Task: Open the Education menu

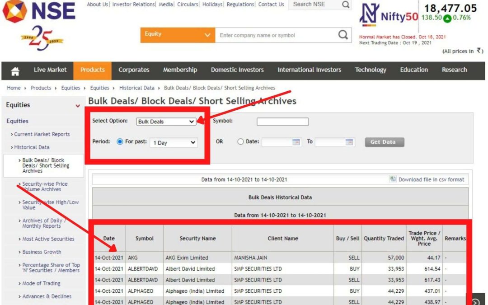Action: pyautogui.click(x=414, y=70)
